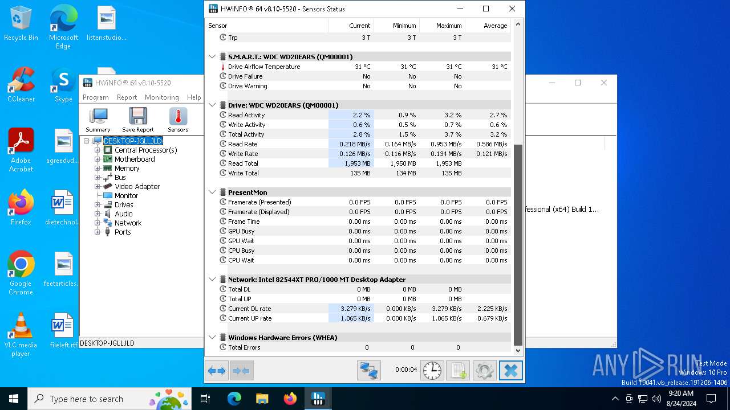The height and width of the screenshot is (410, 730).
Task: Click the Maximum column header
Action: (442, 26)
